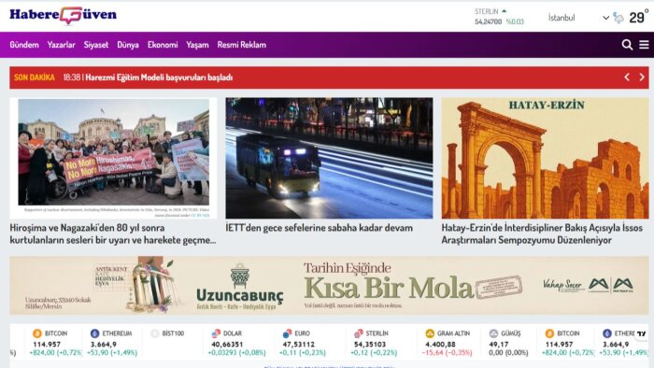Open the Gündem menu
The height and width of the screenshot is (368, 654).
[x=24, y=45]
